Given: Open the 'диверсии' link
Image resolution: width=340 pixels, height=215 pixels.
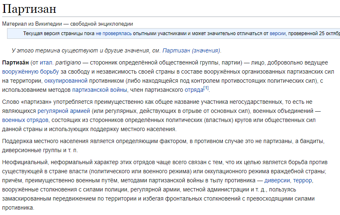Looking at the screenshot, I should point(277,180).
